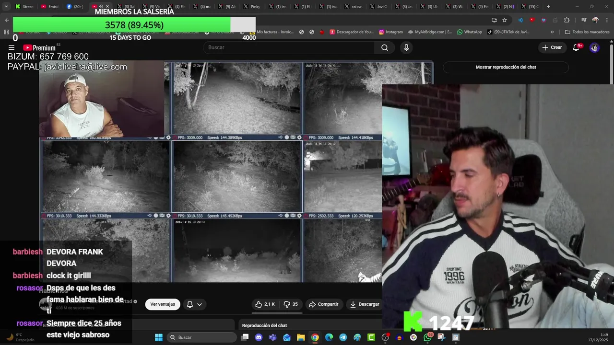
Task: Click the Windows Start button
Action: coord(159,337)
